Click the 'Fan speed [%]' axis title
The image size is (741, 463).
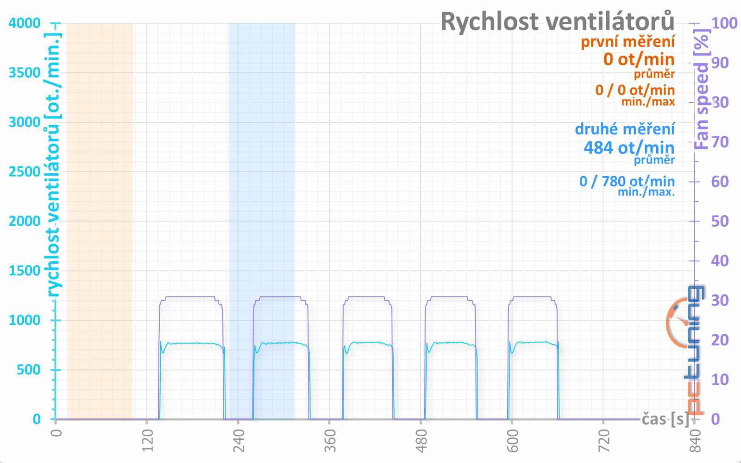tap(703, 89)
